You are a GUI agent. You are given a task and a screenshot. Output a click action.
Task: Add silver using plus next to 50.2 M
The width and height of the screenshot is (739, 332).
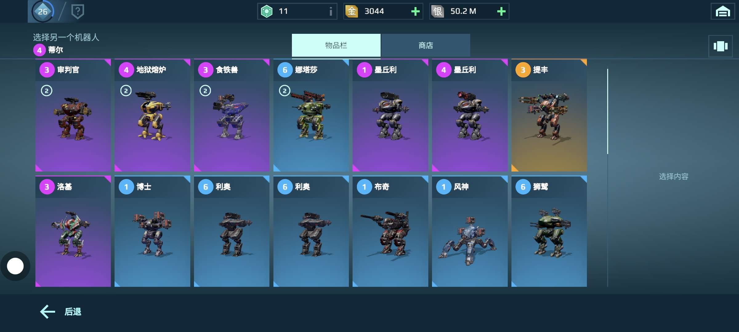click(x=501, y=12)
